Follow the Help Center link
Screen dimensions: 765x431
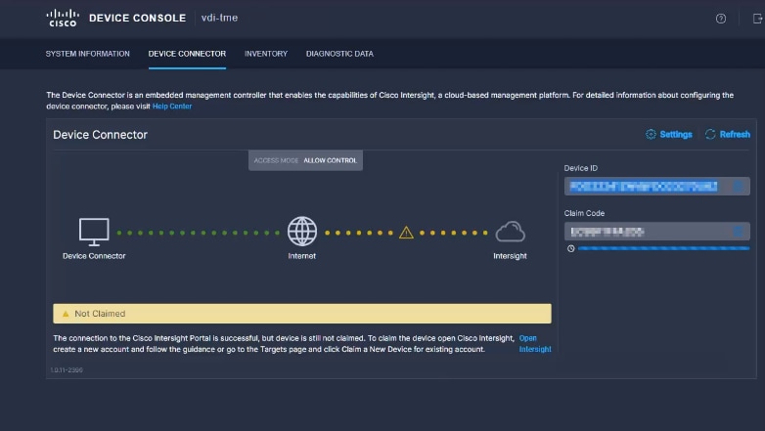[x=172, y=107]
